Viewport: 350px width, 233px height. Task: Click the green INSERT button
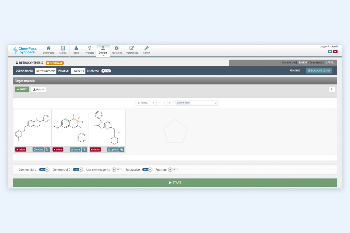[x=22, y=89]
